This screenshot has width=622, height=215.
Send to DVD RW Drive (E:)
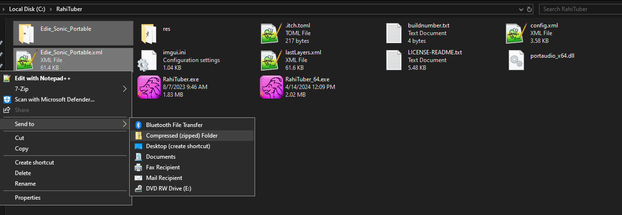click(x=192, y=189)
